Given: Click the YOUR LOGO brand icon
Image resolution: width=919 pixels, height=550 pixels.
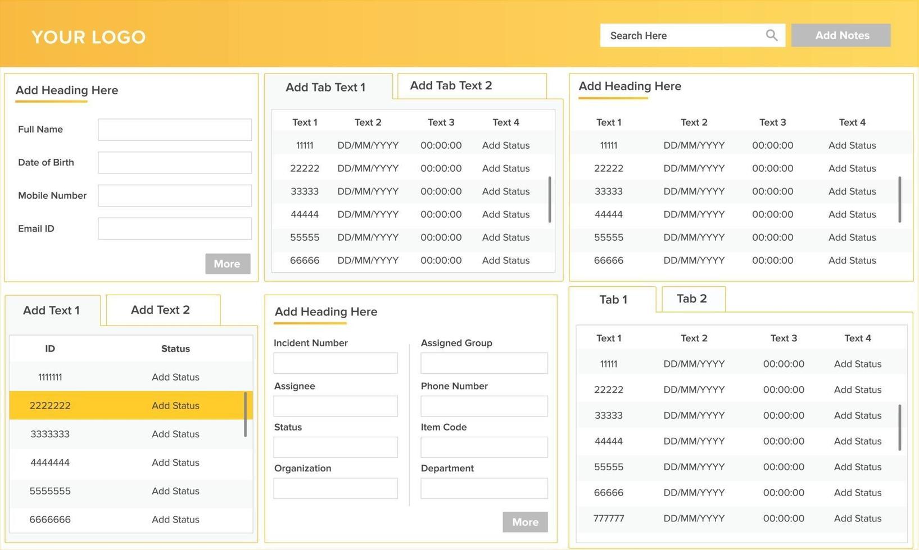Looking at the screenshot, I should (x=88, y=36).
